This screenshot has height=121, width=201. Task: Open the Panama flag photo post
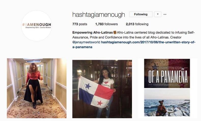click(102, 89)
